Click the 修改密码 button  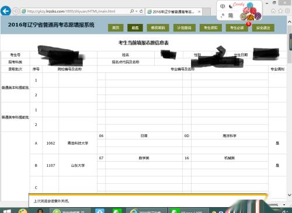coord(158,28)
